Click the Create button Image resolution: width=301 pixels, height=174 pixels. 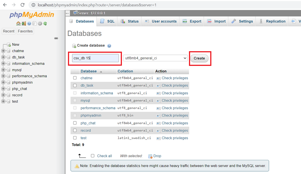tap(199, 58)
